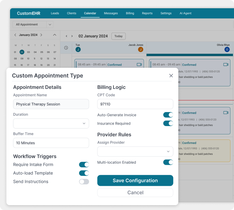The width and height of the screenshot is (234, 210).
Task: Click video icon on second Confirmed appointment card
Action: 226,113
